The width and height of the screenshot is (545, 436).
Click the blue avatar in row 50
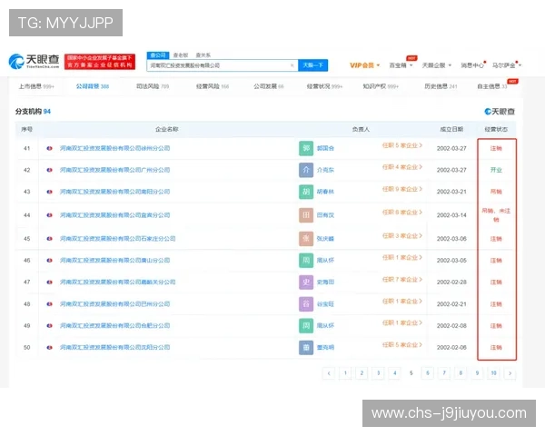point(306,347)
